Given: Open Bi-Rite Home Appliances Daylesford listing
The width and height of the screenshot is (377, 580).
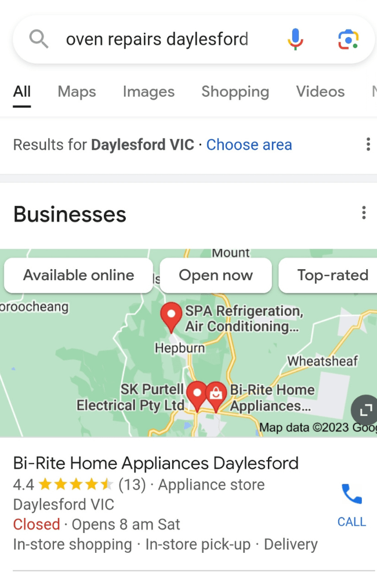Looking at the screenshot, I should point(156,463).
